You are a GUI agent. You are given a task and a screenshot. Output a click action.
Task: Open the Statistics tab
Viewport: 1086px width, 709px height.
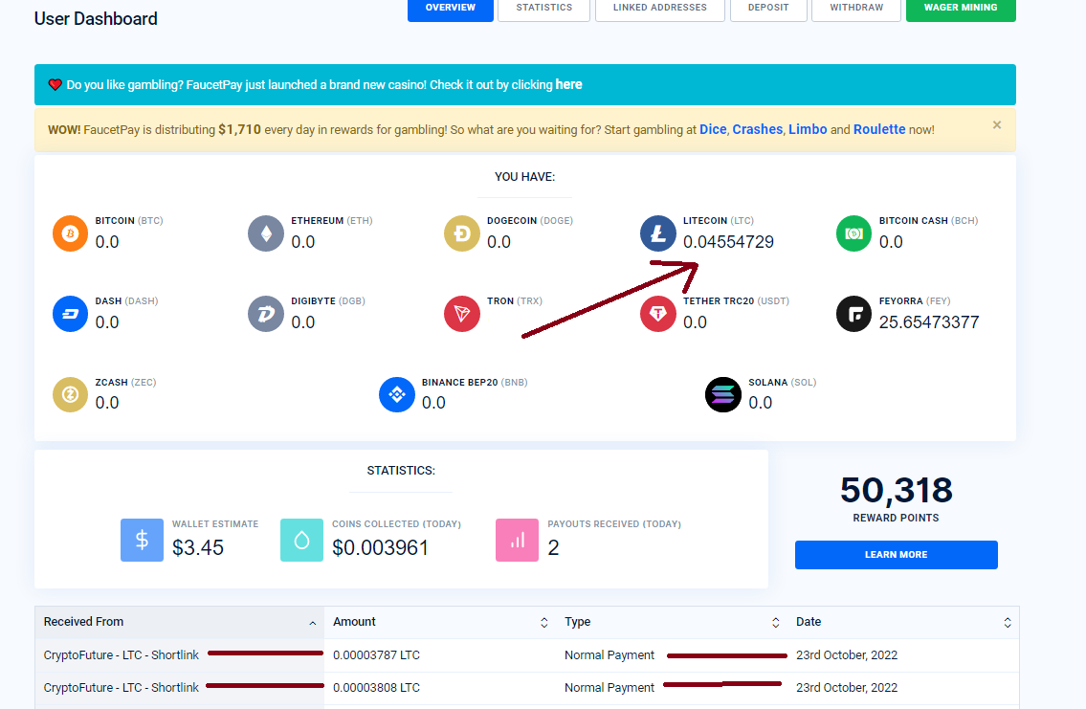coord(543,9)
